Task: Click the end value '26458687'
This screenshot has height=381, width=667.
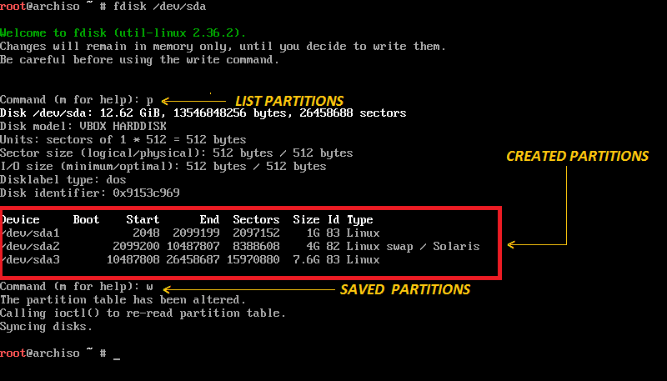Action: coord(193,259)
